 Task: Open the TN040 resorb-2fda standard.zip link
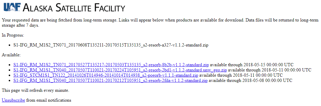[111, 81]
